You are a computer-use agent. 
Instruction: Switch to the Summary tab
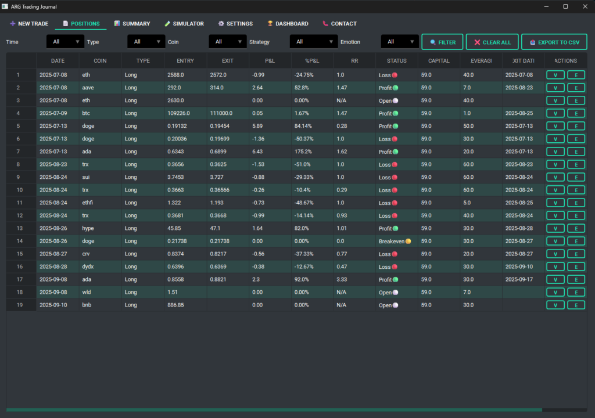pos(132,24)
